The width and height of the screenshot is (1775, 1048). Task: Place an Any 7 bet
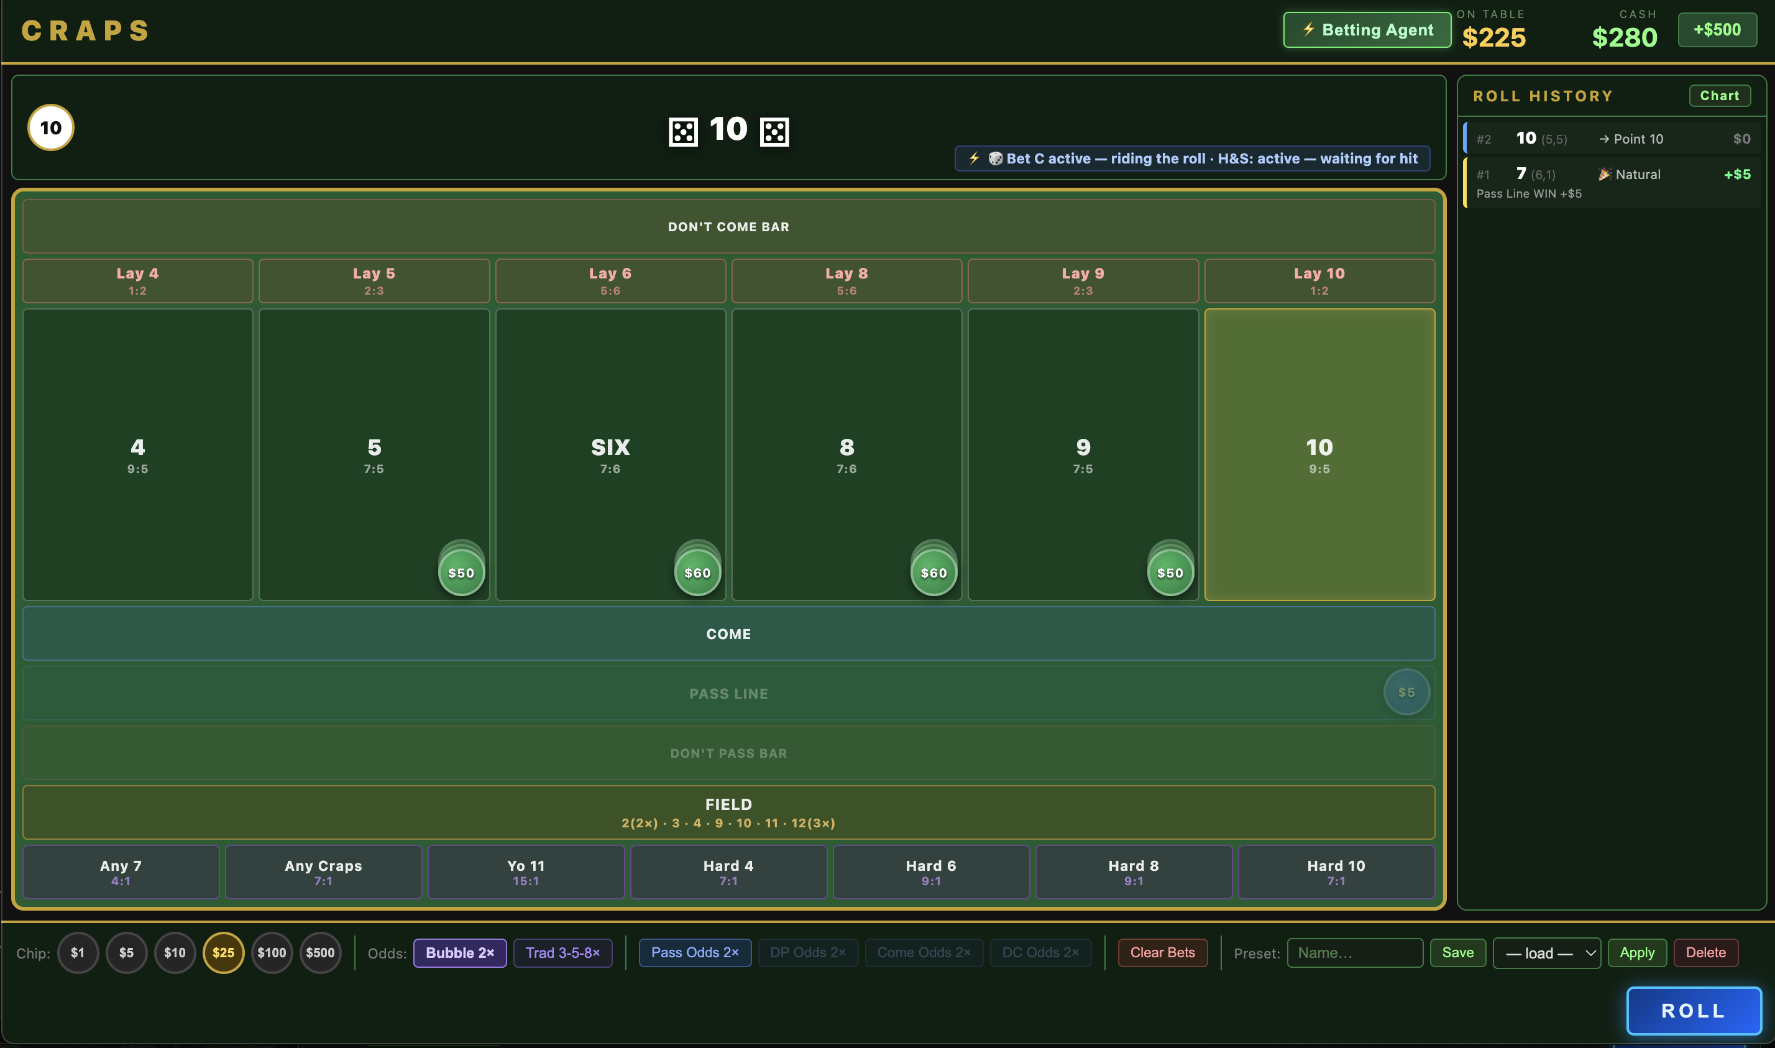(121, 872)
